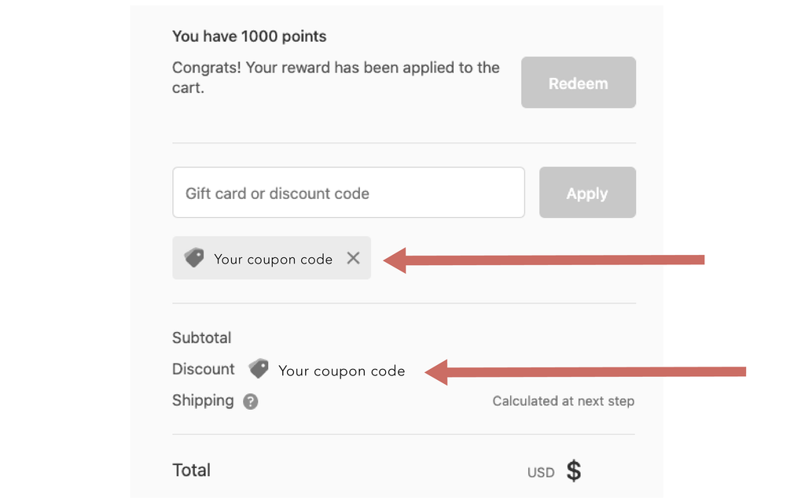Viewport: 805px width, 498px height.
Task: Select the Total label
Action: coord(191,470)
